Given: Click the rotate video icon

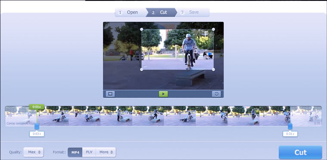Looking at the screenshot, I should coord(216,94).
